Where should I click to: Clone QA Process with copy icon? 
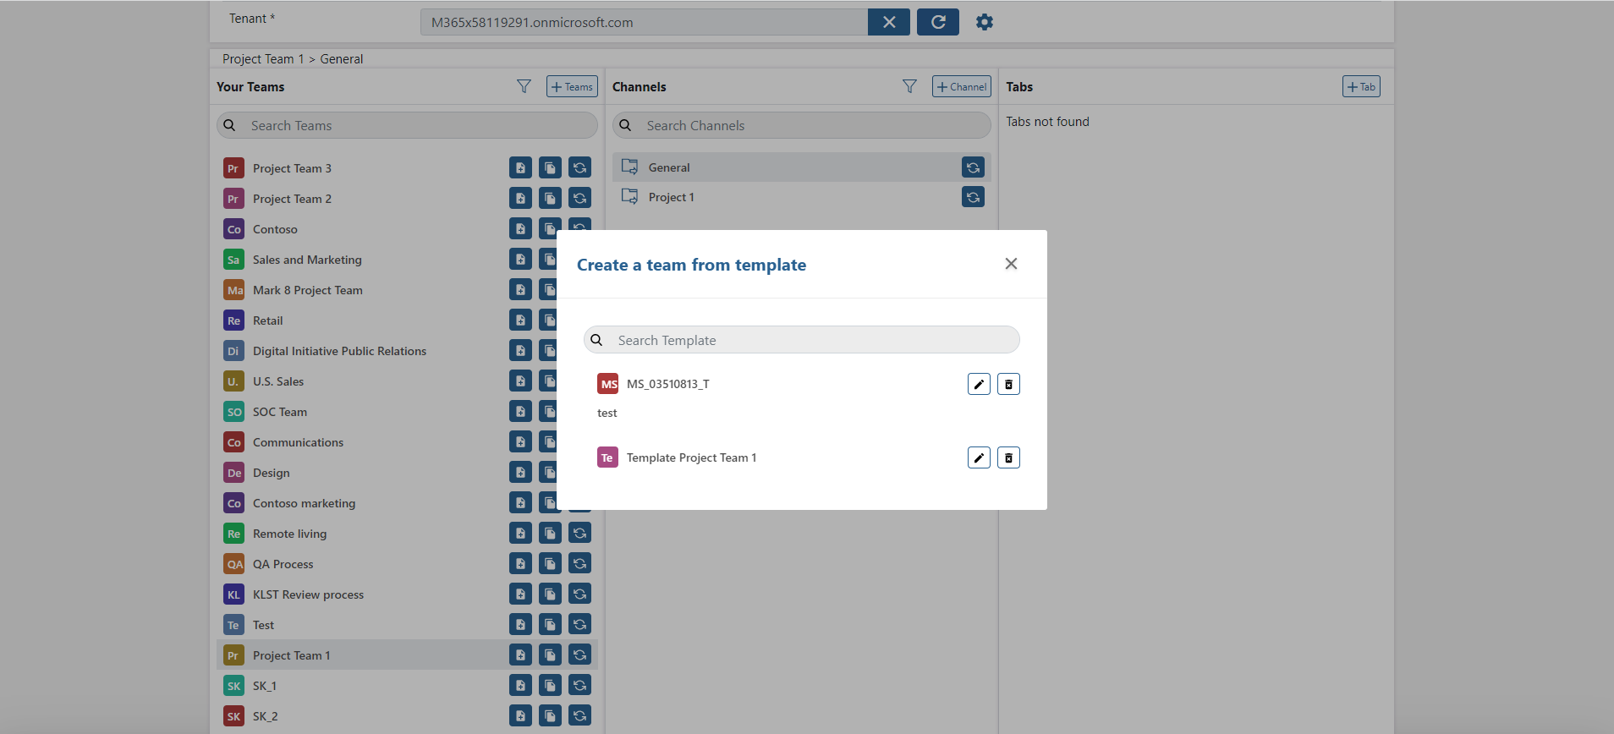click(x=550, y=563)
